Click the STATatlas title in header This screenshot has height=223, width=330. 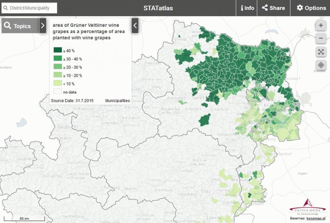tap(158, 8)
